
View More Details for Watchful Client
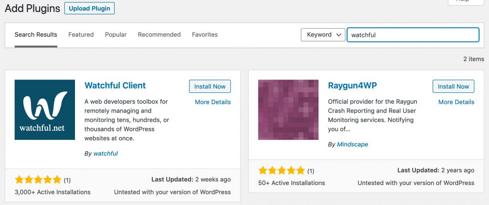[213, 102]
